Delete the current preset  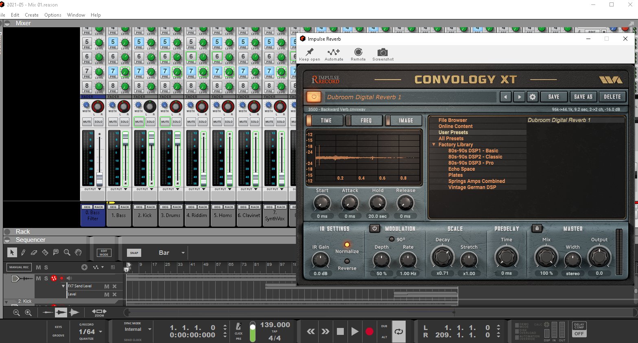612,97
